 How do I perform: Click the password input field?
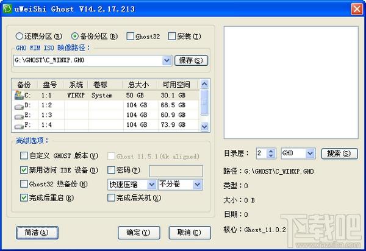176,171
